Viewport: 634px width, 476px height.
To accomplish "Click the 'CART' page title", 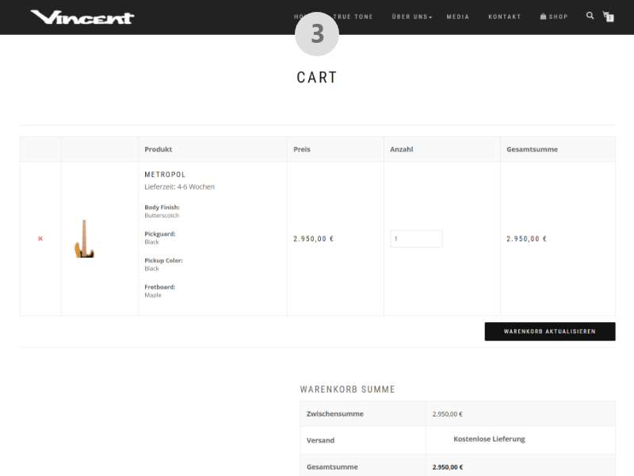I will 316,77.
